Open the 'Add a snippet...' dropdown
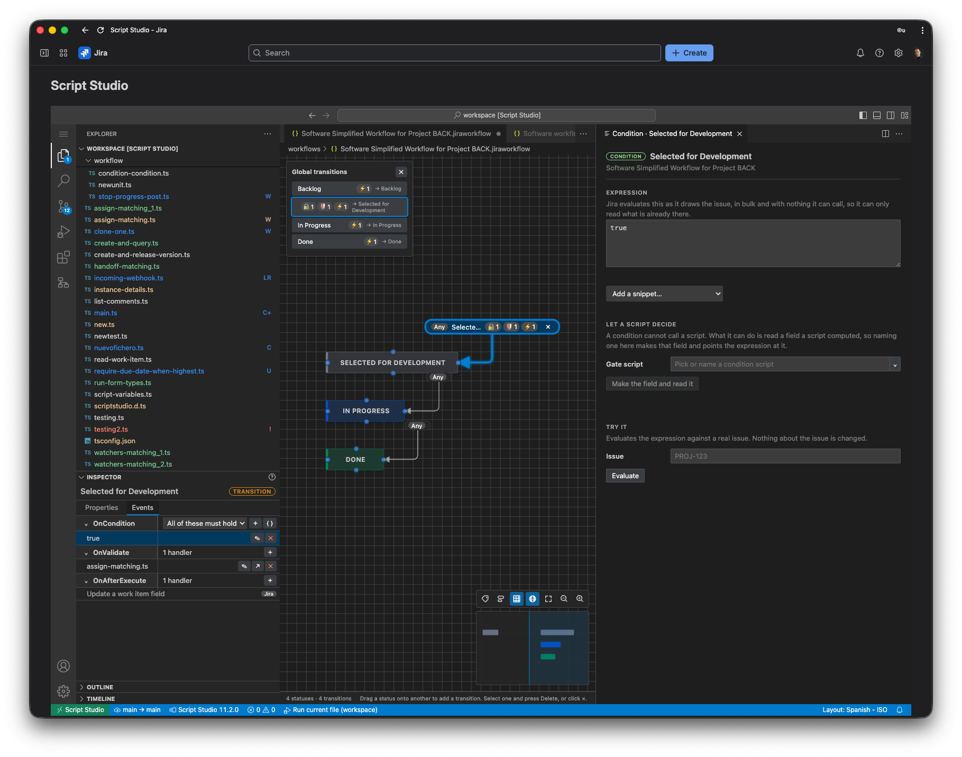 pos(664,294)
